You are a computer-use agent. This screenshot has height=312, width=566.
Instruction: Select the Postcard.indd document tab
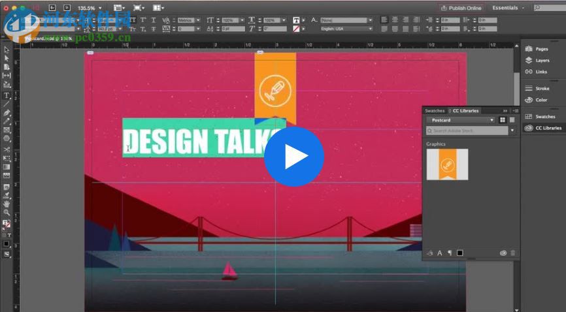click(49, 39)
